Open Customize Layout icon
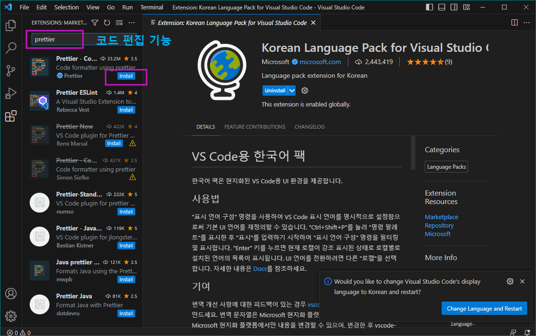Image resolution: width=536 pixels, height=336 pixels. point(466,7)
